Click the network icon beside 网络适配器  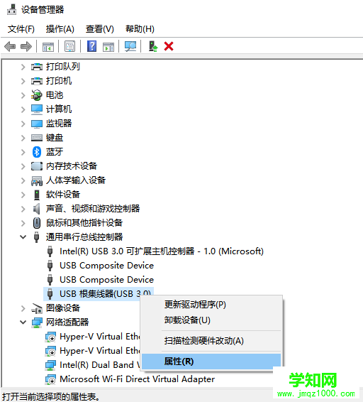37,322
